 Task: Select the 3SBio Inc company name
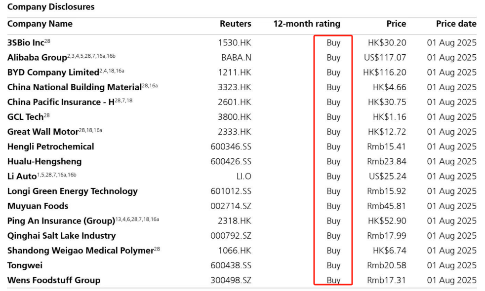(x=26, y=43)
